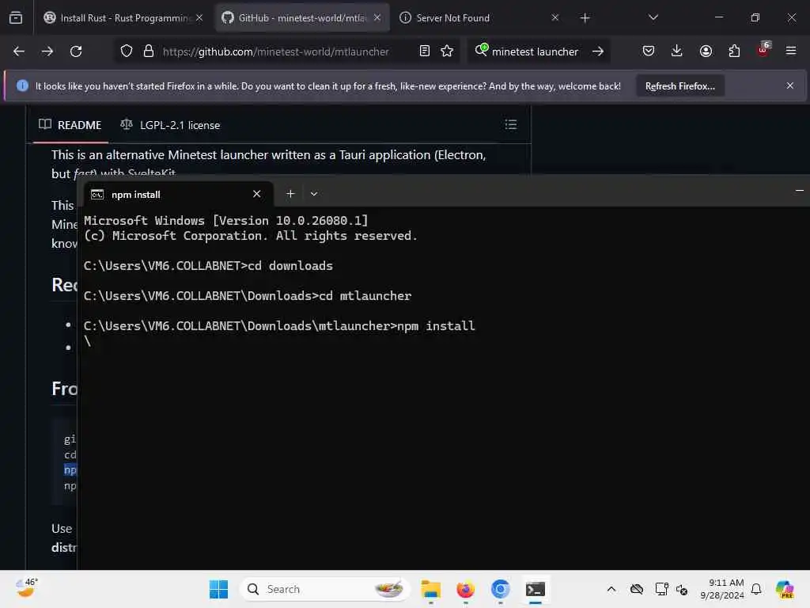Open the cloud sync tray icon
Screen dimensions: 810x608
637,589
